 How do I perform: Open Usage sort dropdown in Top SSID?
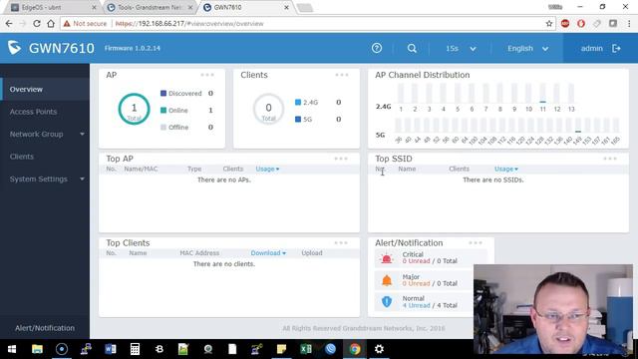(506, 169)
